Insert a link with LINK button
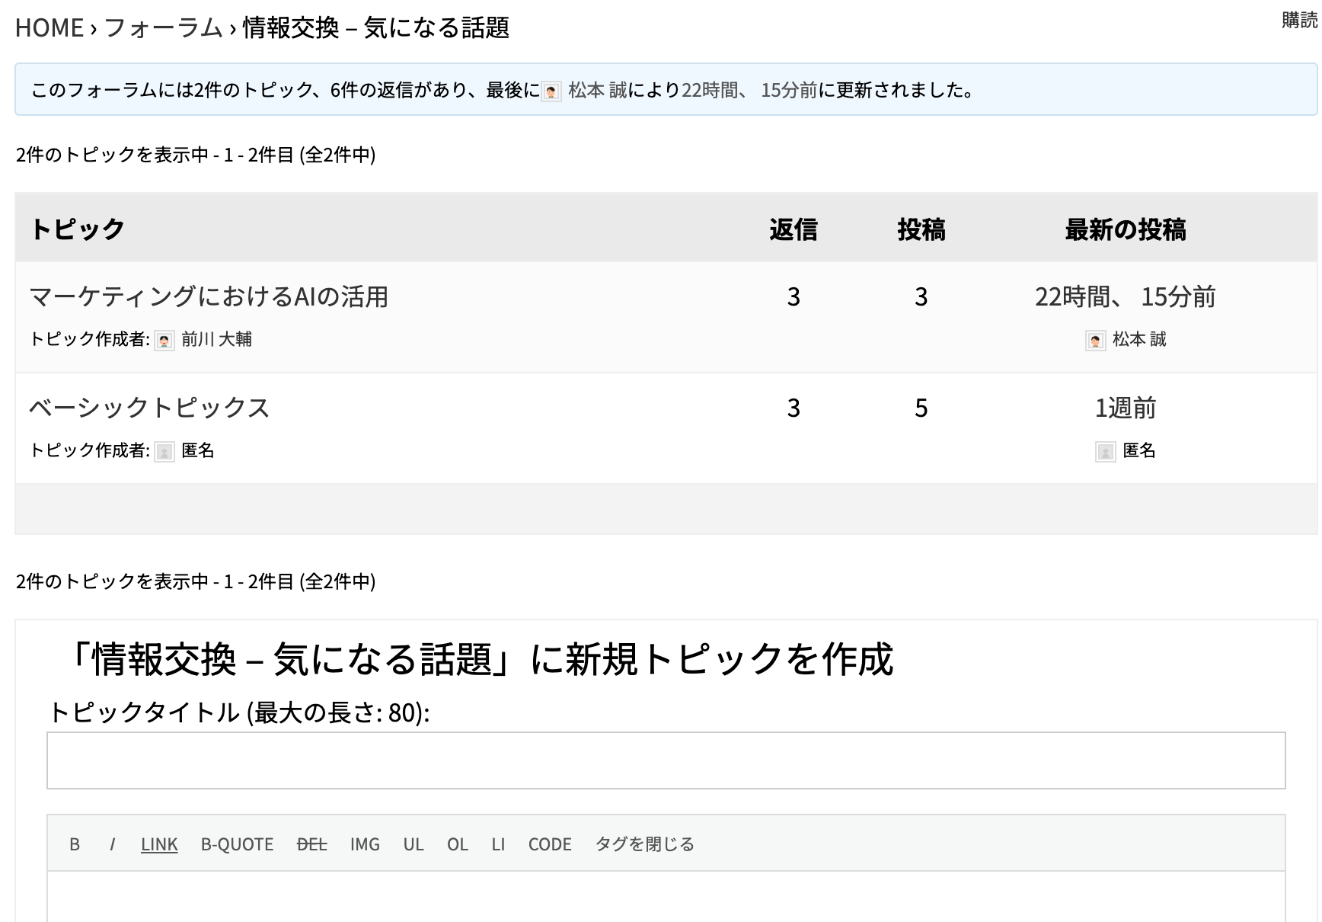1322x922 pixels. click(159, 844)
